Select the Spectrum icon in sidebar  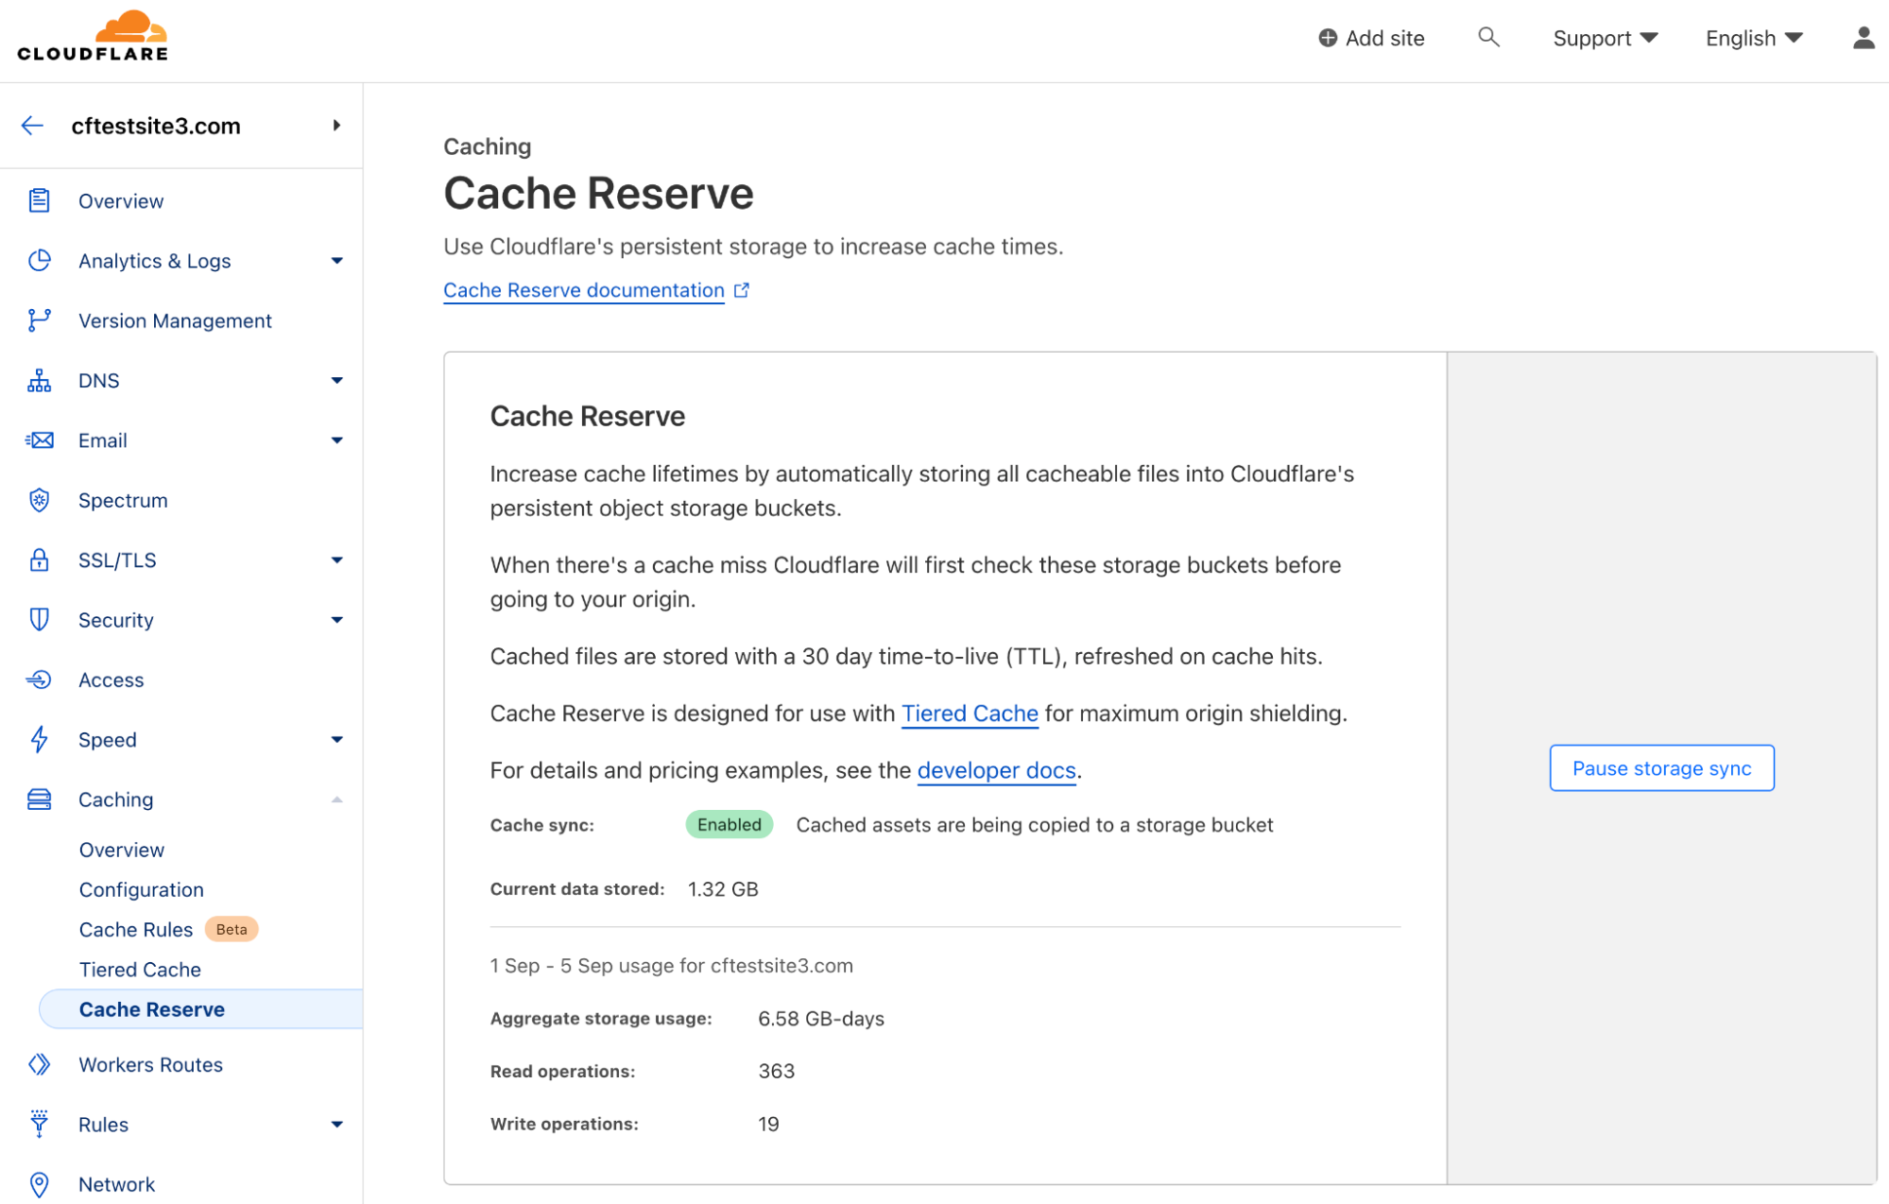39,500
